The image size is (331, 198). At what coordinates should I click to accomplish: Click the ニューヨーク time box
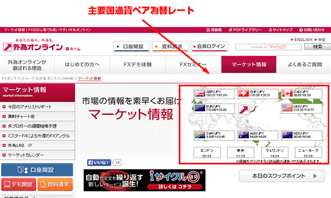tap(308, 152)
